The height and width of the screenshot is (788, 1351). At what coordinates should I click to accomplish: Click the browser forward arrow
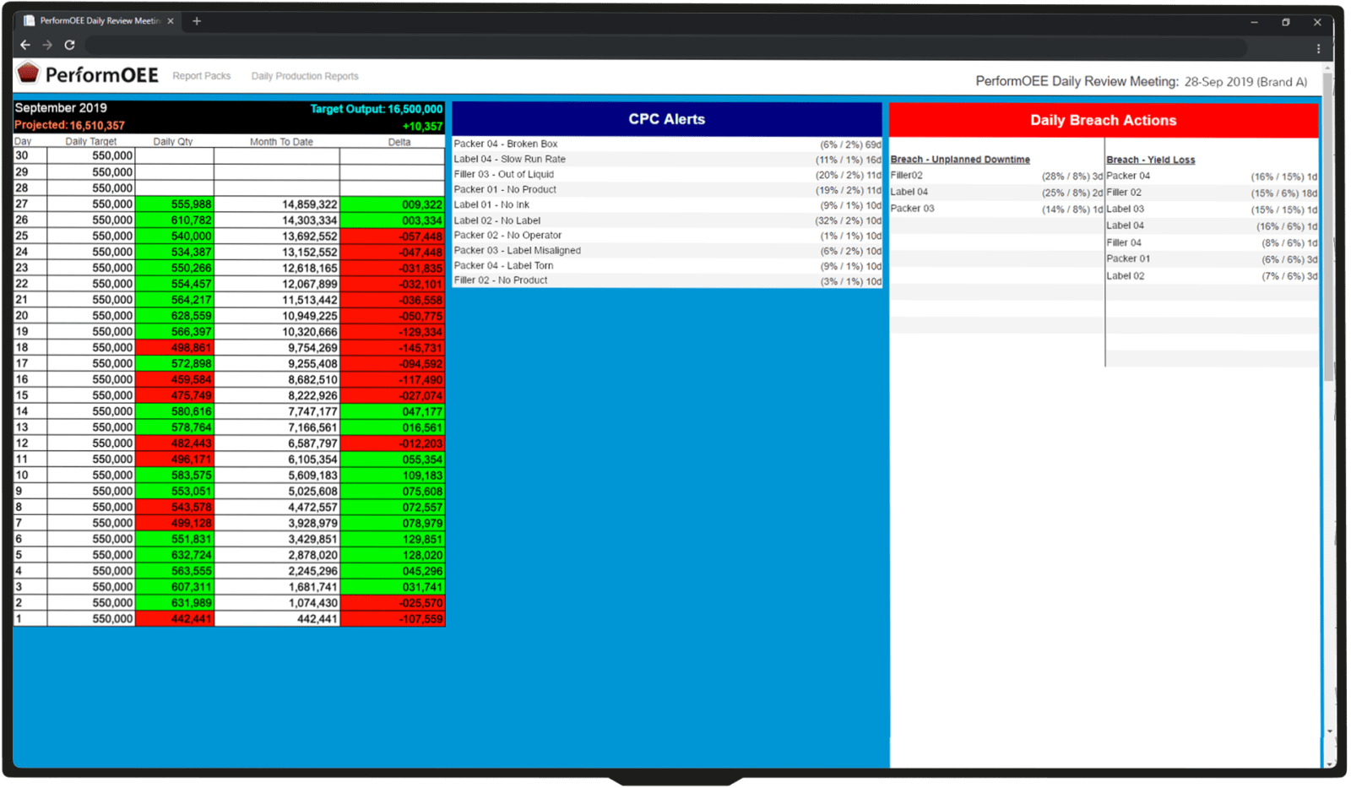coord(47,45)
